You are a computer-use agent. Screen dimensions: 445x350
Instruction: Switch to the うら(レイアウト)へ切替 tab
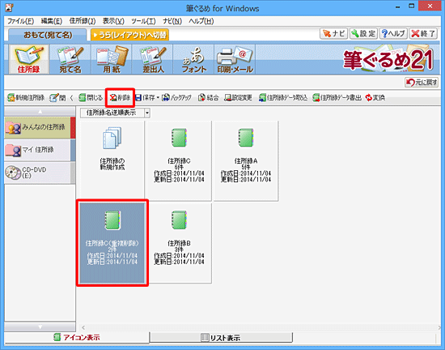pyautogui.click(x=130, y=35)
